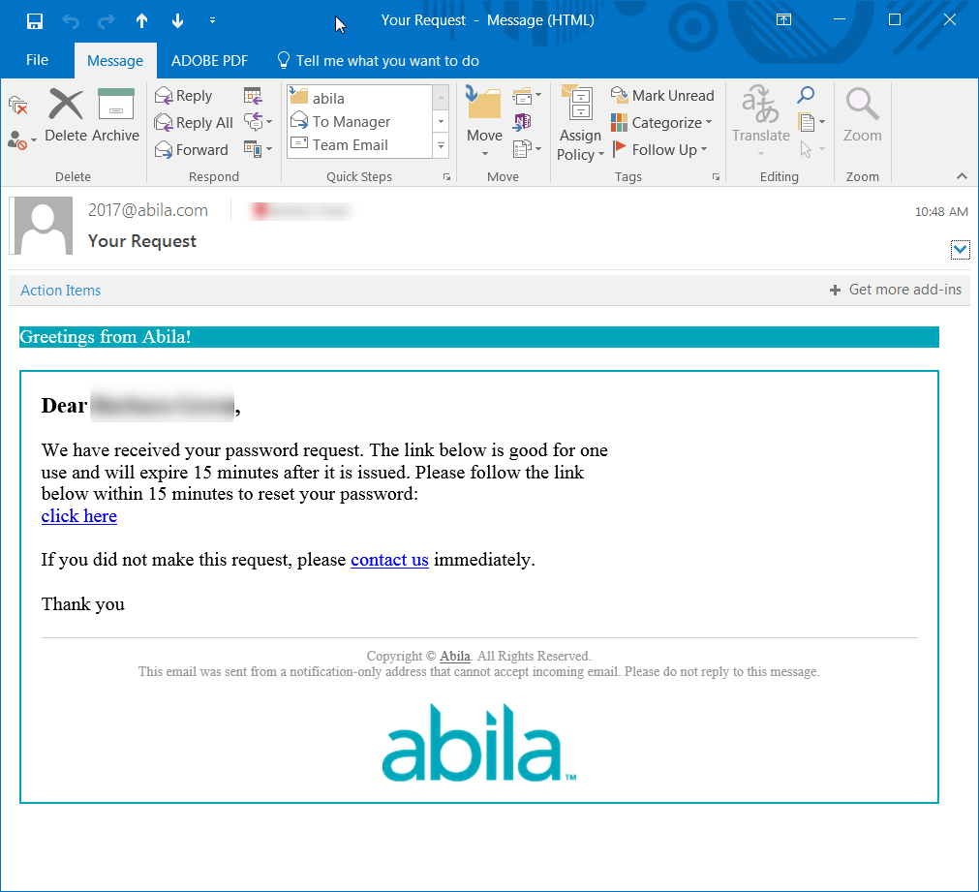Delete the message with the X button

point(66,115)
